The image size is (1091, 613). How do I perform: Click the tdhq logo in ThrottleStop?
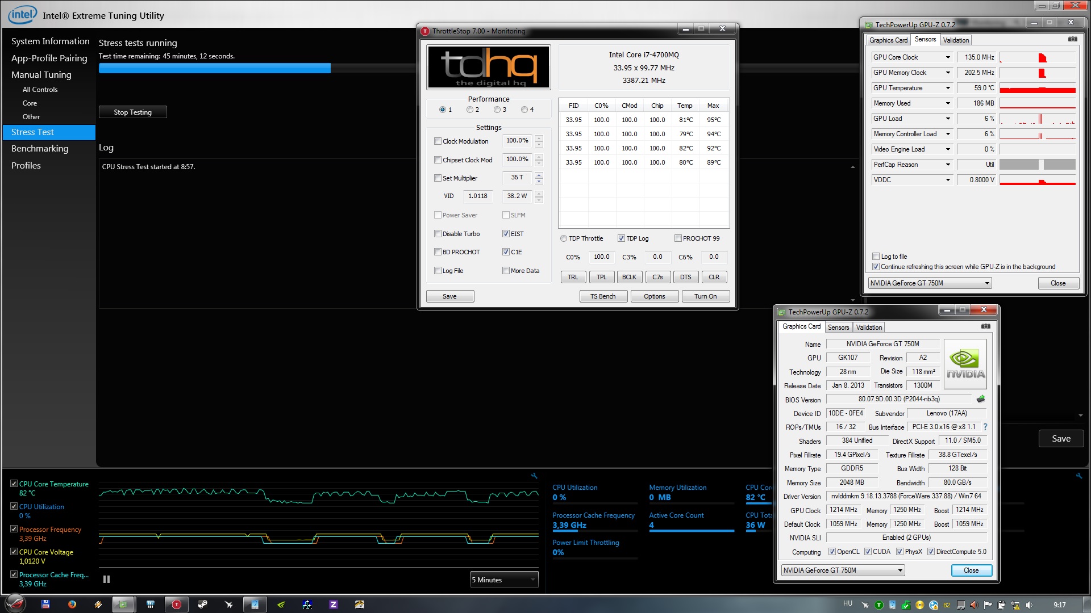point(489,67)
